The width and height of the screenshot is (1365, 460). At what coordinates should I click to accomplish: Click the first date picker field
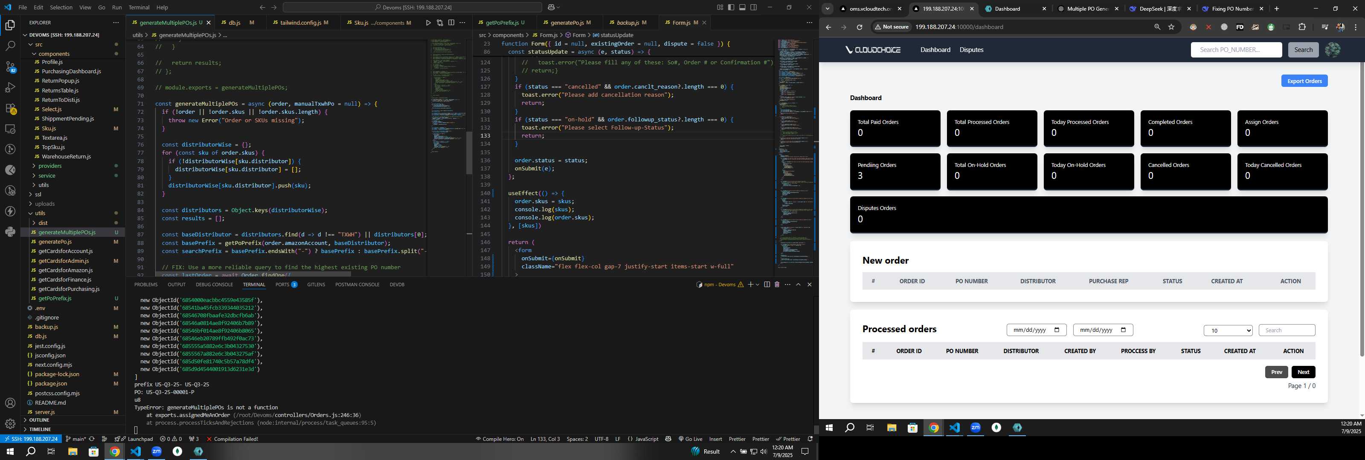click(x=1037, y=331)
